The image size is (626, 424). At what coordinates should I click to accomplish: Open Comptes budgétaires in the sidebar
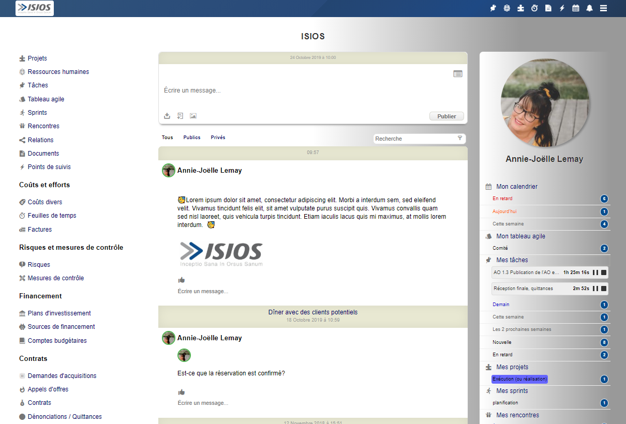[x=57, y=341]
